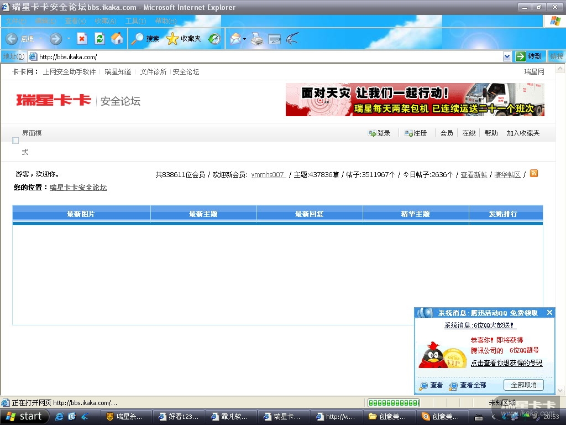Close the QQ system message popup
This screenshot has width=566, height=425.
pos(549,313)
